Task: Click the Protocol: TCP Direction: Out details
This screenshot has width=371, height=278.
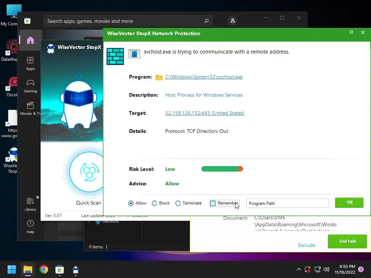Action: [x=197, y=131]
